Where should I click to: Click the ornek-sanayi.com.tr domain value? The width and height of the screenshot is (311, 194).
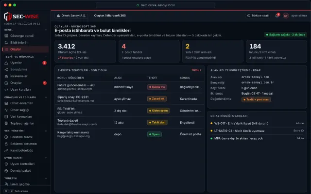258,82
